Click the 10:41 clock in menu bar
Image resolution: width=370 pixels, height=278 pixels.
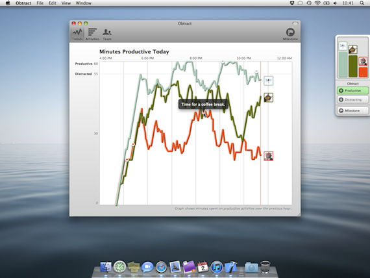pos(348,3)
